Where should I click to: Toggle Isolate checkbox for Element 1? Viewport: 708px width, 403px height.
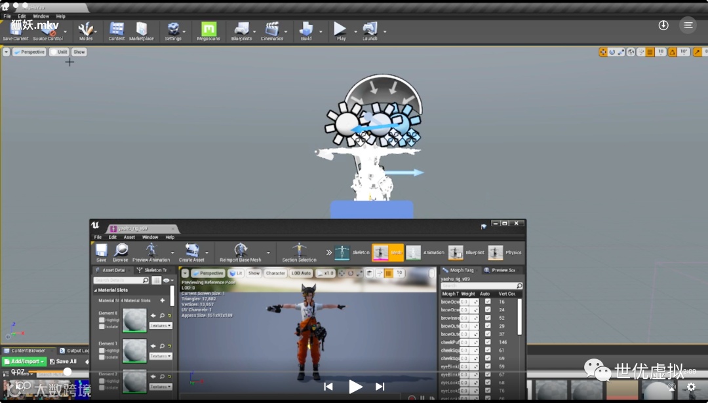tap(102, 357)
